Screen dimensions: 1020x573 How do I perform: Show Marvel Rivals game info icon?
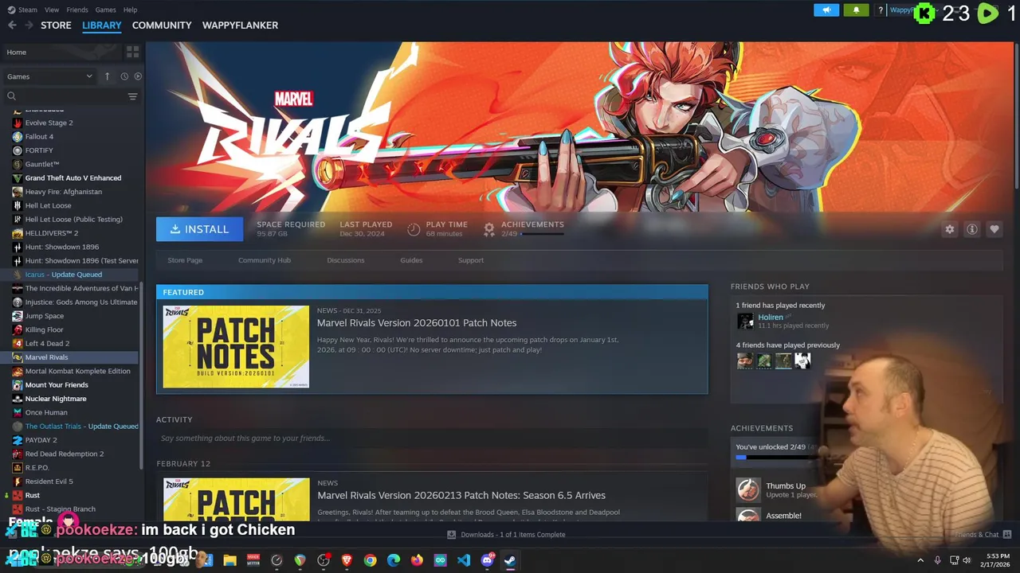click(x=971, y=229)
